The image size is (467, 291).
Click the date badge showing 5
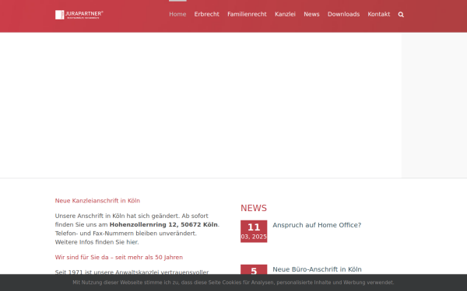(254, 269)
